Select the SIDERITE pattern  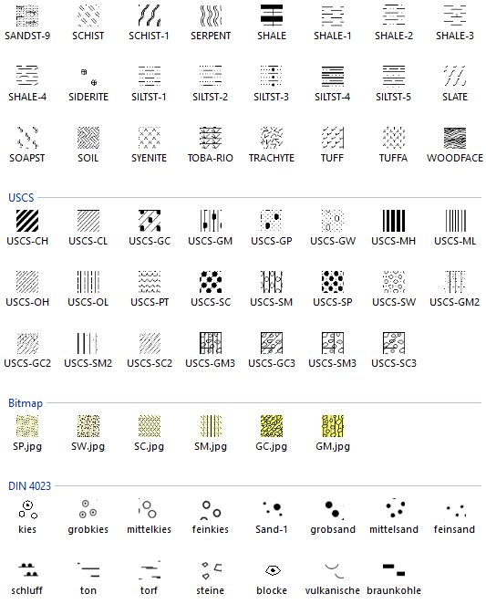pyautogui.click(x=88, y=77)
